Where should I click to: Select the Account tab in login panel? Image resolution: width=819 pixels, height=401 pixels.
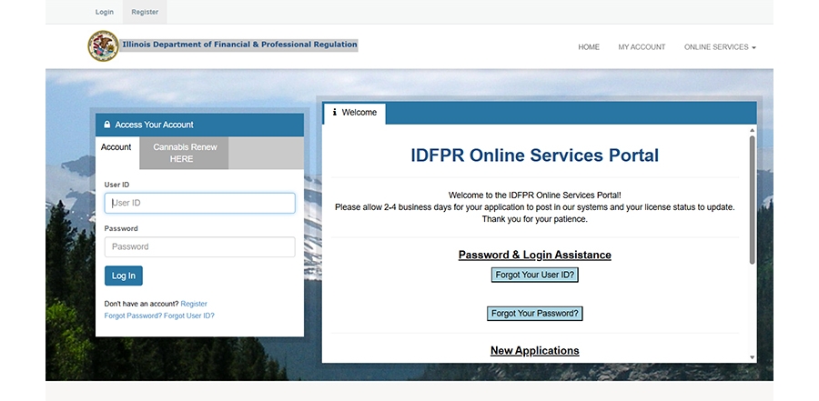[x=116, y=147]
